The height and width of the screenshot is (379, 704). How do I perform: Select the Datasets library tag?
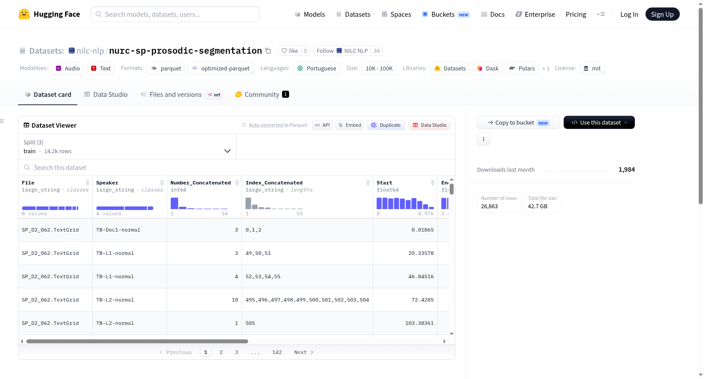click(x=450, y=68)
